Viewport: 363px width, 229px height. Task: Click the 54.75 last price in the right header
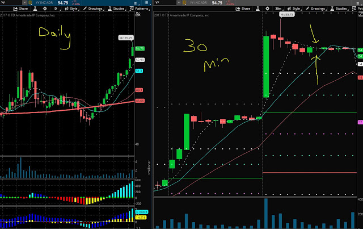(x=217, y=3)
